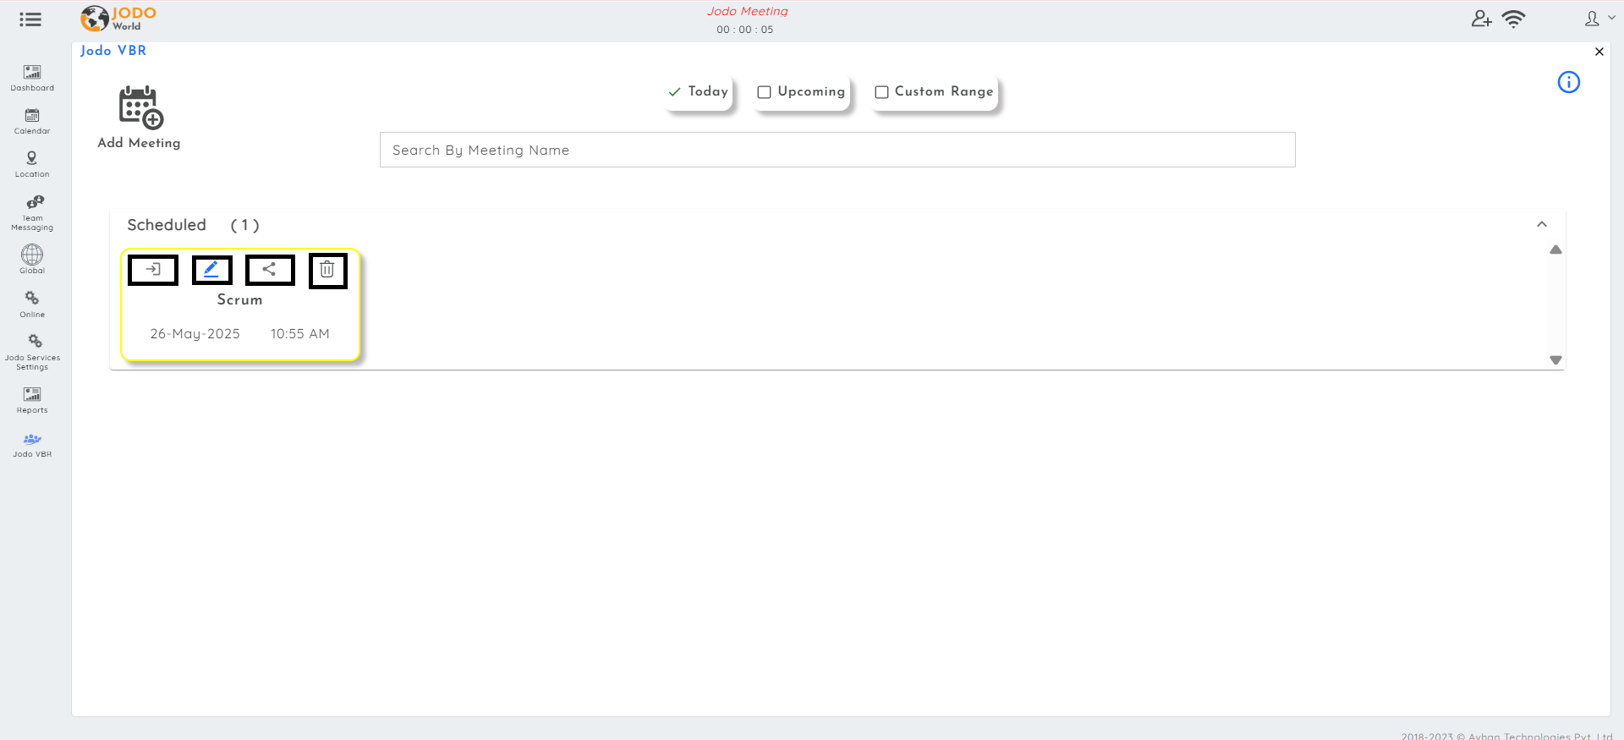The width and height of the screenshot is (1624, 740).
Task: Open Jodo VBR in the sidebar
Action: tap(32, 445)
